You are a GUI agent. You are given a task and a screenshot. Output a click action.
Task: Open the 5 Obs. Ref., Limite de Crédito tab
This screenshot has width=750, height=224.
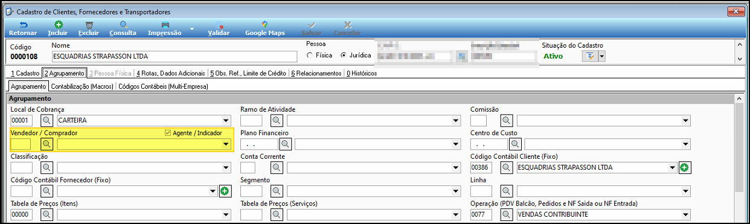248,74
